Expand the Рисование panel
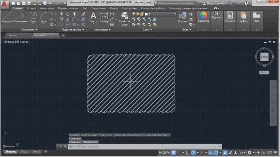Viewport: 280px width, 157px height. (x=29, y=30)
